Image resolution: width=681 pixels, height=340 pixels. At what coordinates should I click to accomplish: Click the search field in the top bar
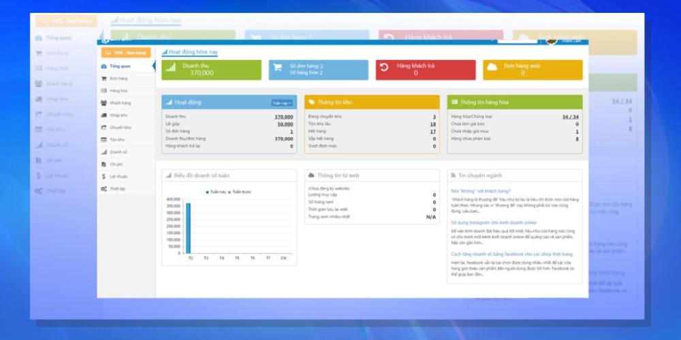click(517, 40)
